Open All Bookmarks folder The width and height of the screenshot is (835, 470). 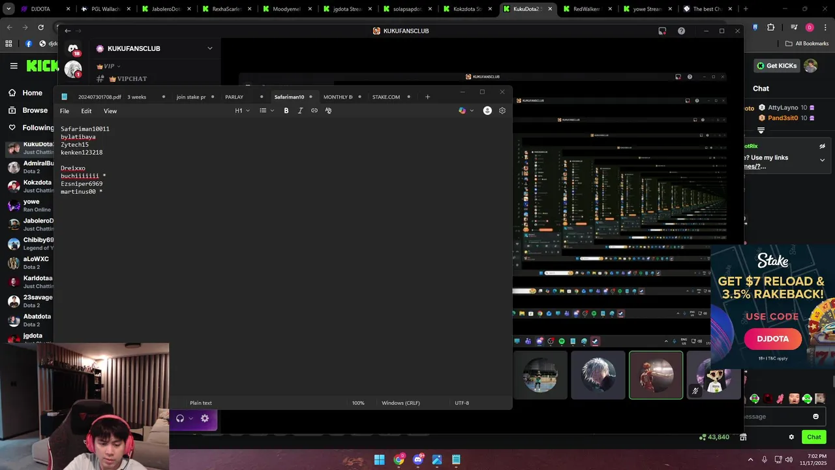807,44
